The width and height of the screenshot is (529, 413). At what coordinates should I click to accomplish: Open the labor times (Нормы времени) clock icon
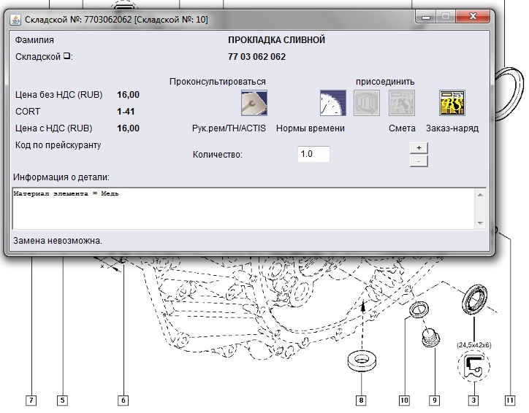point(333,103)
